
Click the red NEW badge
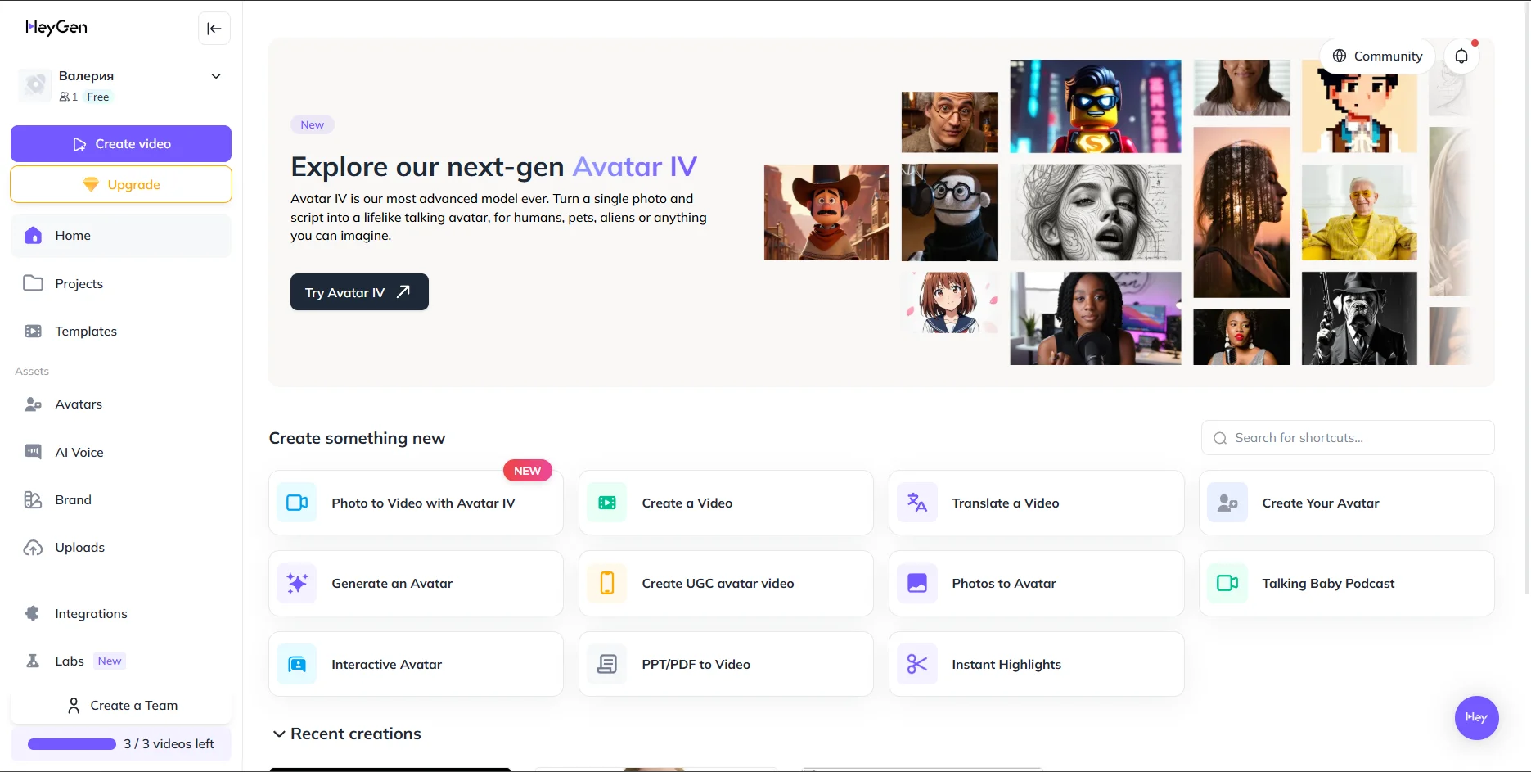tap(528, 471)
